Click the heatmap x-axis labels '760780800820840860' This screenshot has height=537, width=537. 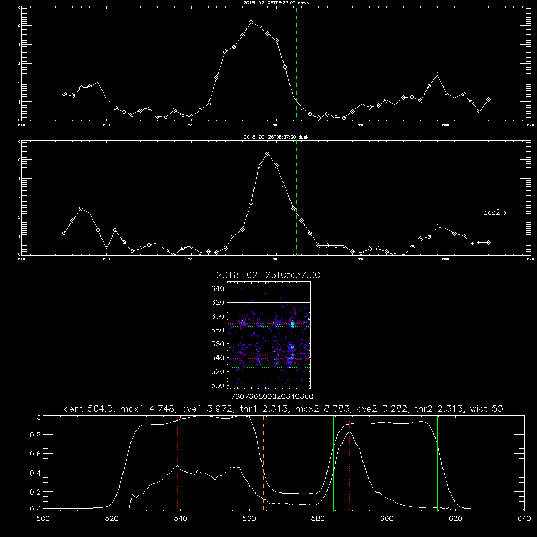click(x=272, y=396)
